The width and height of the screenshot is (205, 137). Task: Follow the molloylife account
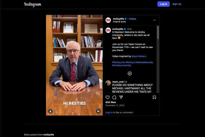click(132, 19)
